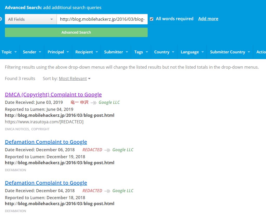Viewport: 266px width, 216px height.
Task: Click blog-post.html URL in DMCA result
Action: coord(59,115)
